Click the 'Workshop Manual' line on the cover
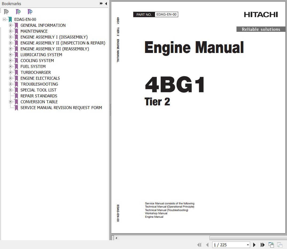The height and width of the screenshot is (249, 287). [x=156, y=213]
